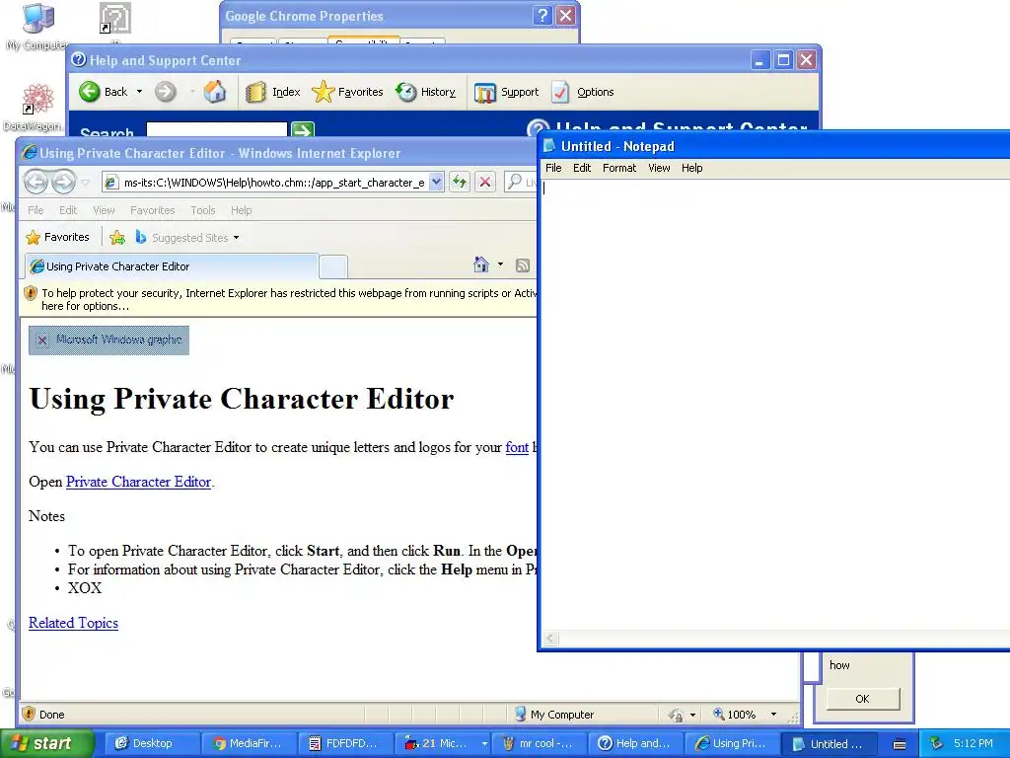The image size is (1010, 758).
Task: Open Options in Help and Support Center
Action: pyautogui.click(x=583, y=92)
